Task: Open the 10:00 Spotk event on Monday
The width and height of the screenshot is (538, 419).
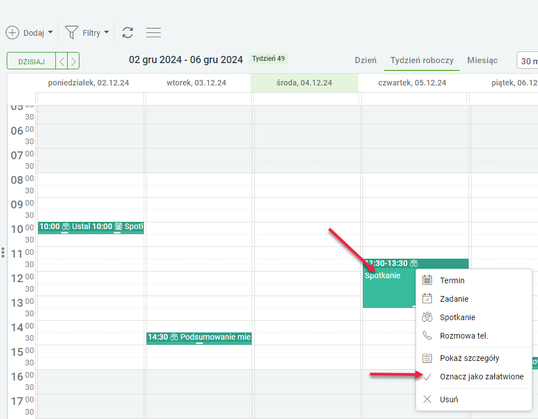Action: click(117, 227)
